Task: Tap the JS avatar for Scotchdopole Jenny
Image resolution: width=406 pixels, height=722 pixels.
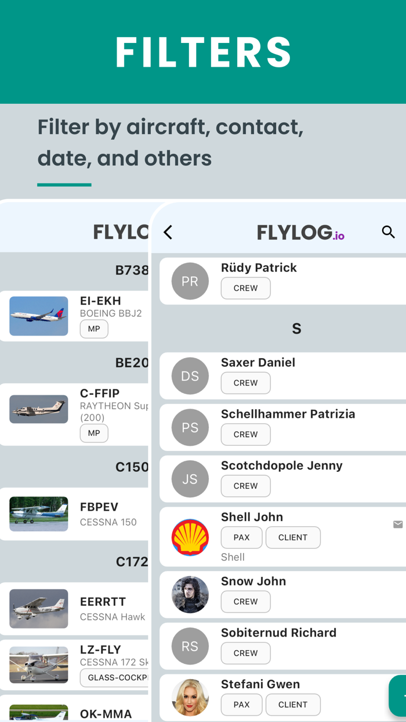Action: 190,478
